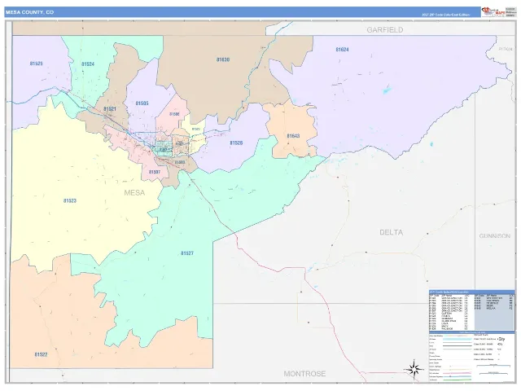
Task: Click the PITKIN county name label
Action: point(505,49)
